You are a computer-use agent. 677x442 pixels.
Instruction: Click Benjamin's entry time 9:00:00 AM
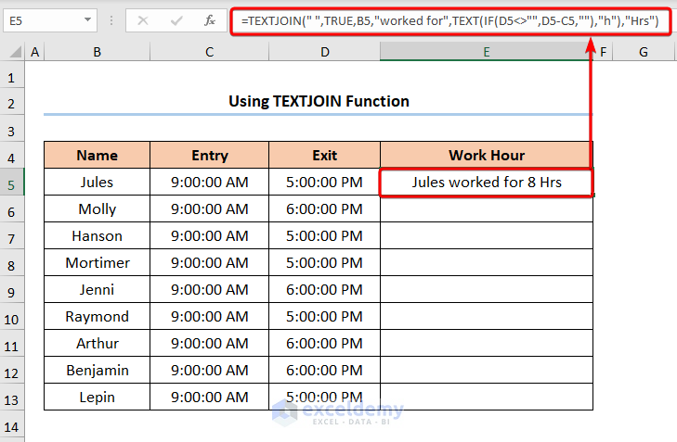click(209, 370)
